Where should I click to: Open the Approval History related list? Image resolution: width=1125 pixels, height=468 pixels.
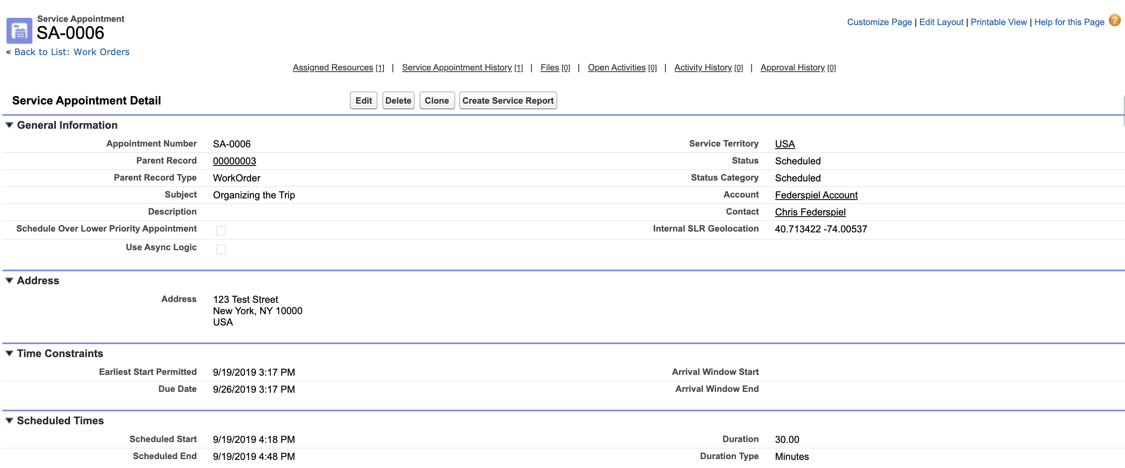(x=792, y=68)
